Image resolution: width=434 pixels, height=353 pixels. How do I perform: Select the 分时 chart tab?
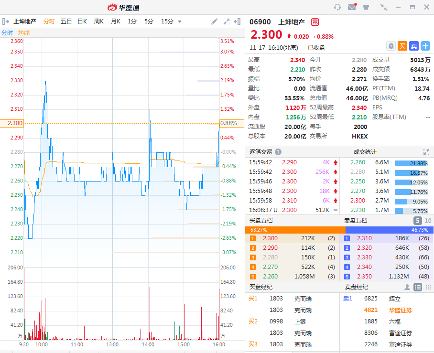coord(49,21)
